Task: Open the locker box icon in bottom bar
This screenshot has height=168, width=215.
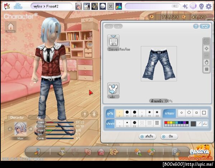Action: (x=37, y=152)
